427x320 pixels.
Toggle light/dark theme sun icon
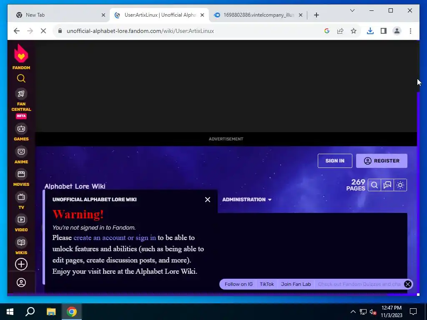point(400,185)
